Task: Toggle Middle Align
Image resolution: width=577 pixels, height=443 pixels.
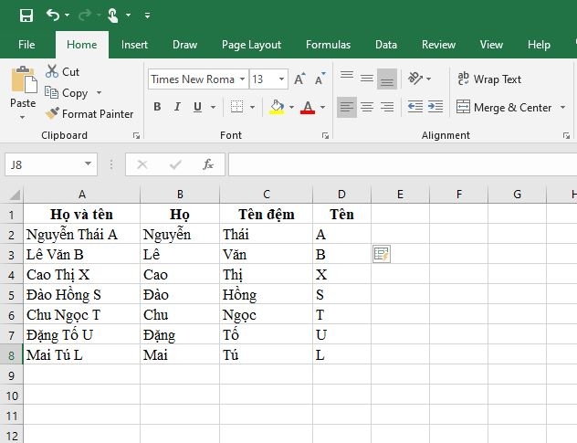Action: (x=366, y=79)
